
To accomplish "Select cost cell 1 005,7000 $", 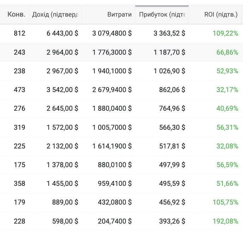I will (x=112, y=128).
